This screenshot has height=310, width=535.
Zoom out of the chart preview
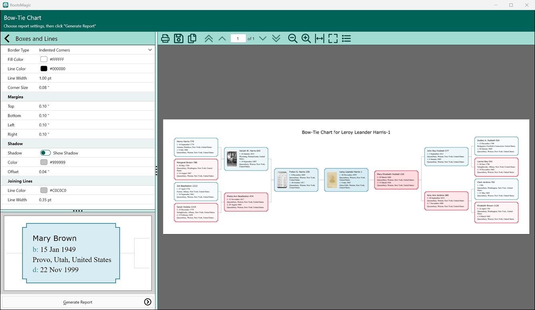coord(293,38)
